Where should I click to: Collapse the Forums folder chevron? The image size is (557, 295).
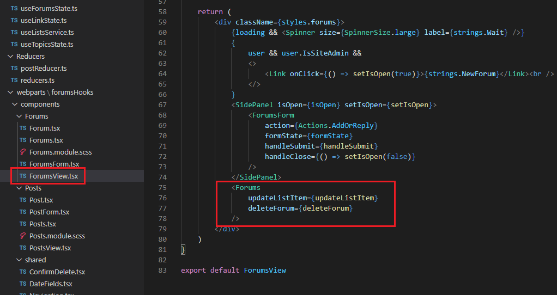[19, 116]
